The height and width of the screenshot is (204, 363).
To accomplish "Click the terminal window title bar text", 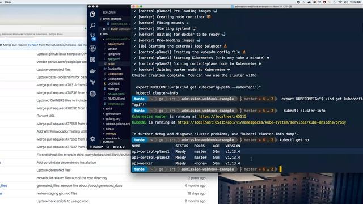I will point(263,6).
